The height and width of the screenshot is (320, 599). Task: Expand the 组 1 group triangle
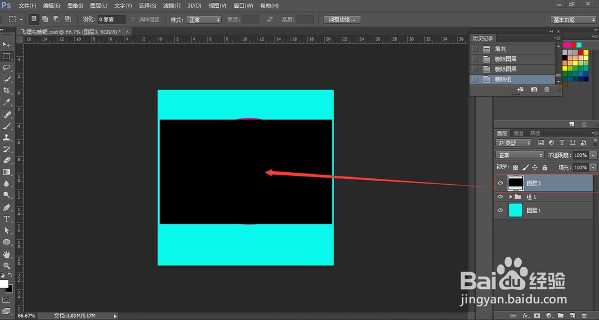pos(510,197)
